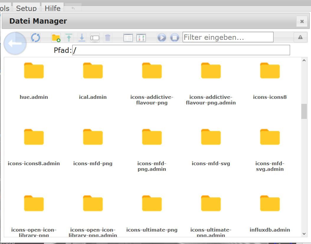Switch to list view
Screen dimensions: 311x244
click(128, 38)
